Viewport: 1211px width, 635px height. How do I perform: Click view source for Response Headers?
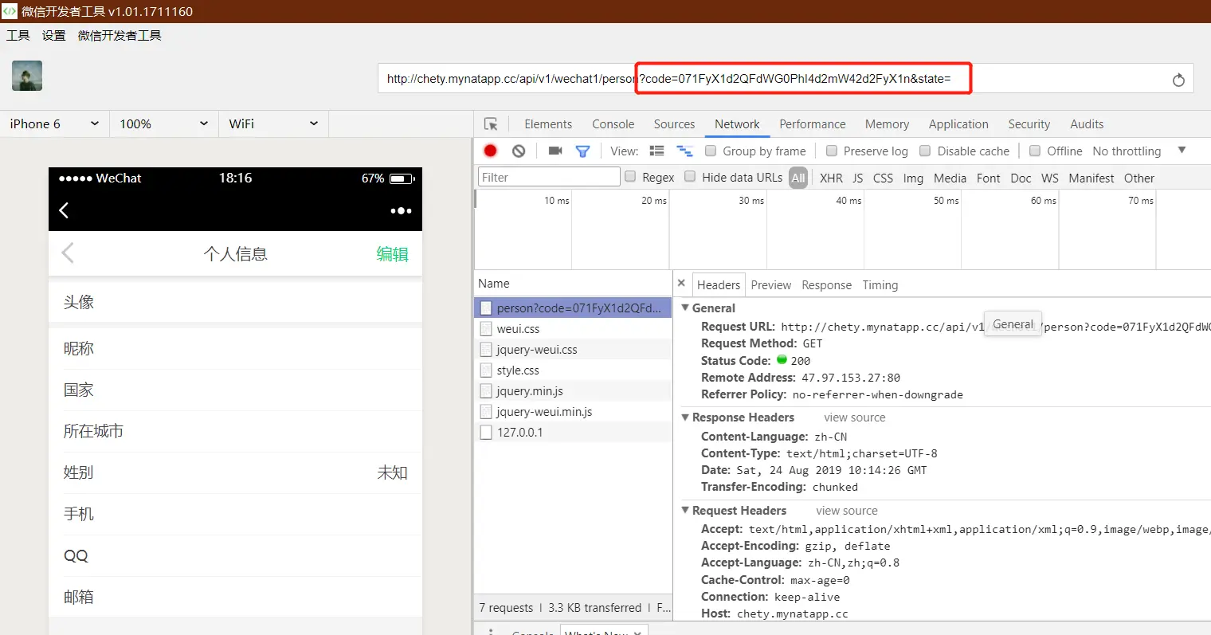pos(855,417)
